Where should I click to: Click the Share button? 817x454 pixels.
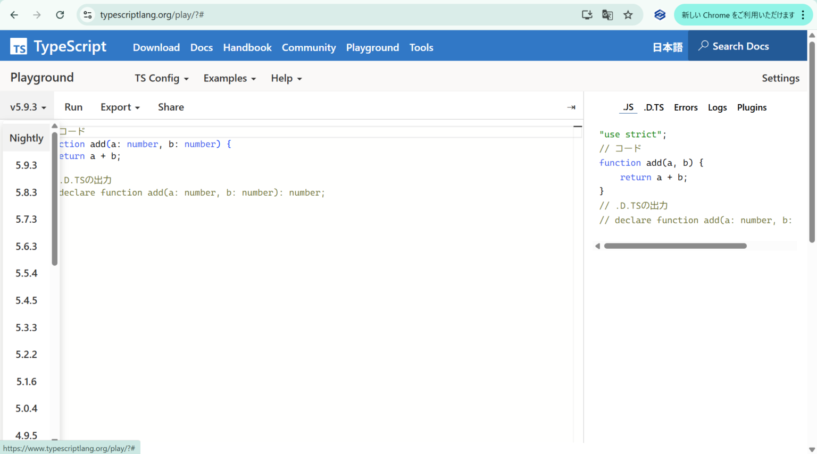[171, 107]
